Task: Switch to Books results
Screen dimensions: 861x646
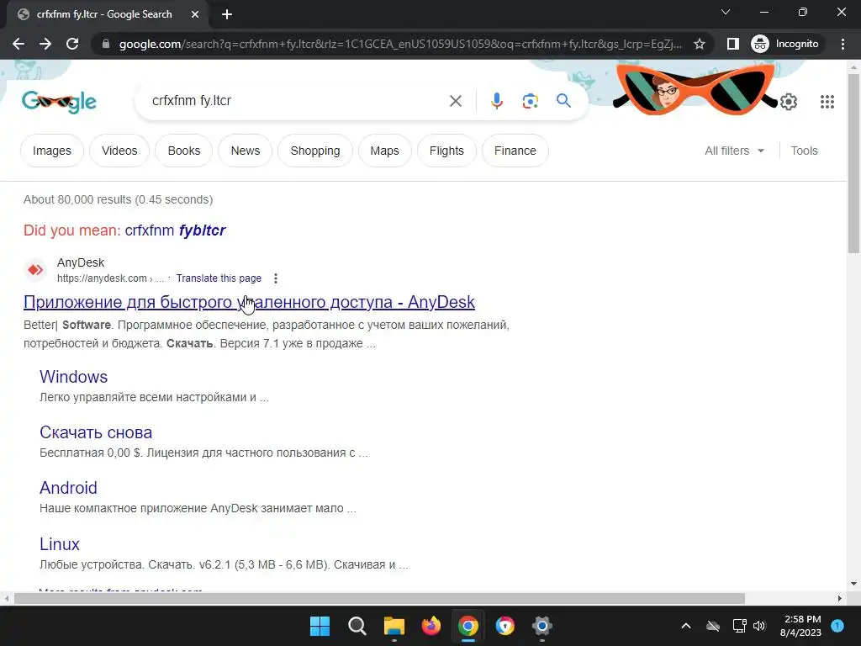Action: pos(184,151)
